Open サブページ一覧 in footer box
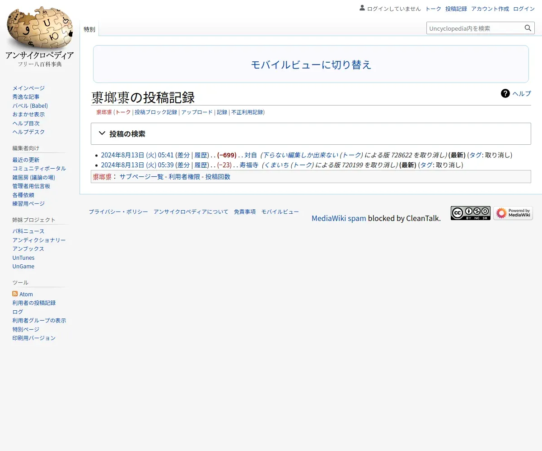The image size is (542, 451). tap(141, 176)
